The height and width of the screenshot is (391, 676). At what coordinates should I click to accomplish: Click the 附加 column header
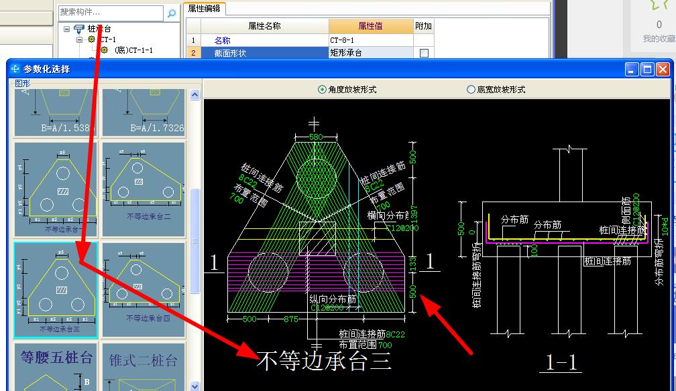tap(423, 26)
